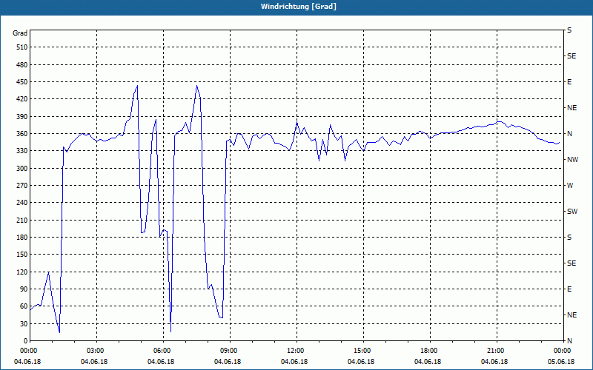Select the 120 y-axis value

[x=22, y=272]
